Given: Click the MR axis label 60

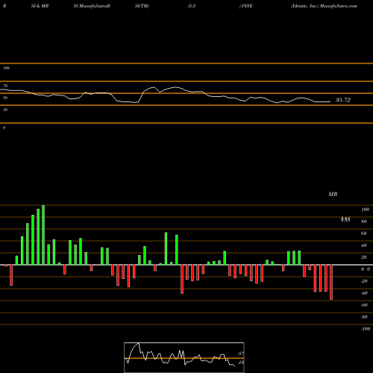Looking at the screenshot, I should pyautogui.click(x=364, y=233).
